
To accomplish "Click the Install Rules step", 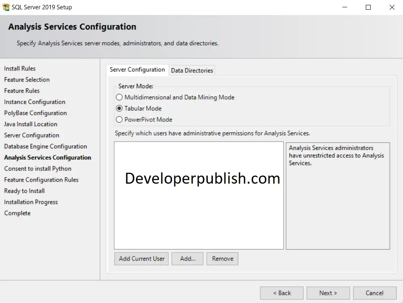I will tap(20, 69).
